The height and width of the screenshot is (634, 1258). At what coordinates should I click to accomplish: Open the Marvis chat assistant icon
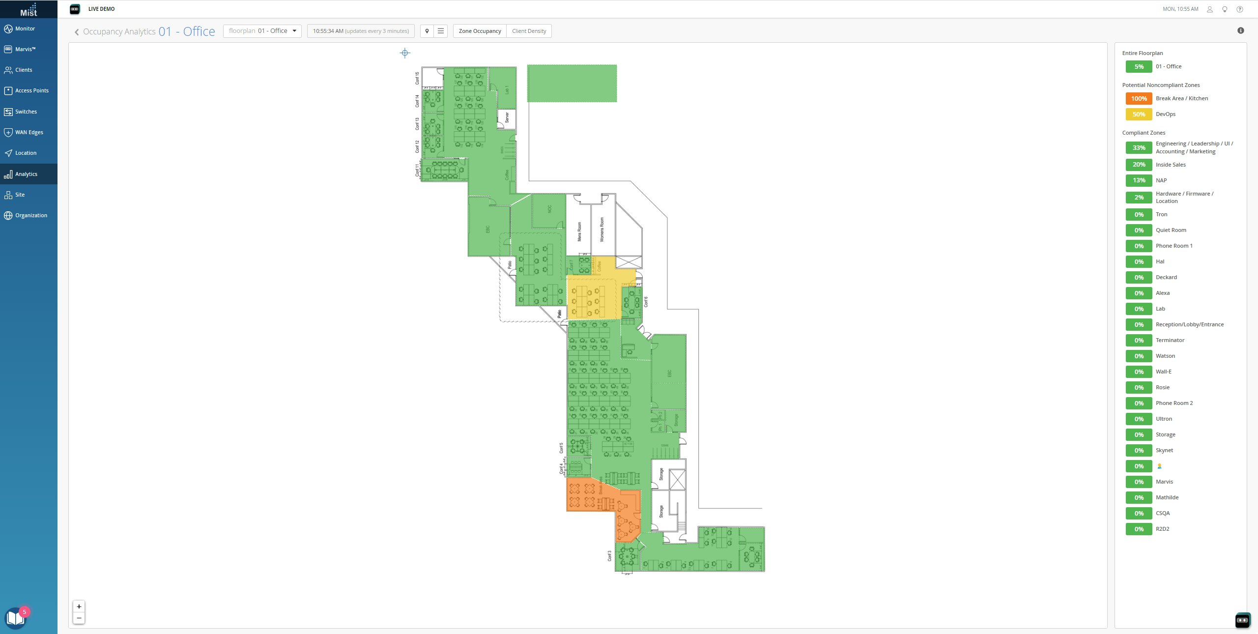point(1242,620)
